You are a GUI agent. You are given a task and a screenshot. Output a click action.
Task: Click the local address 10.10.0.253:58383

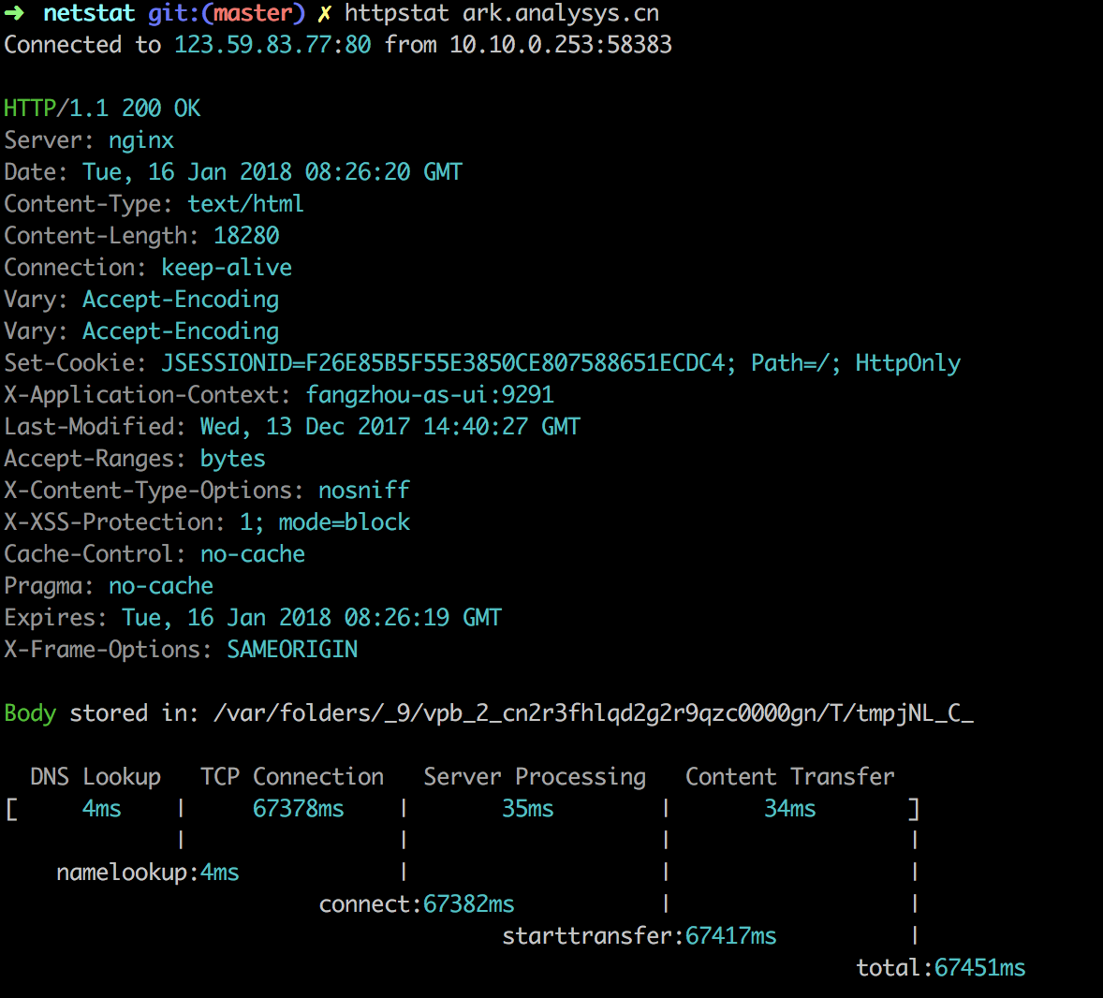pyautogui.click(x=560, y=45)
